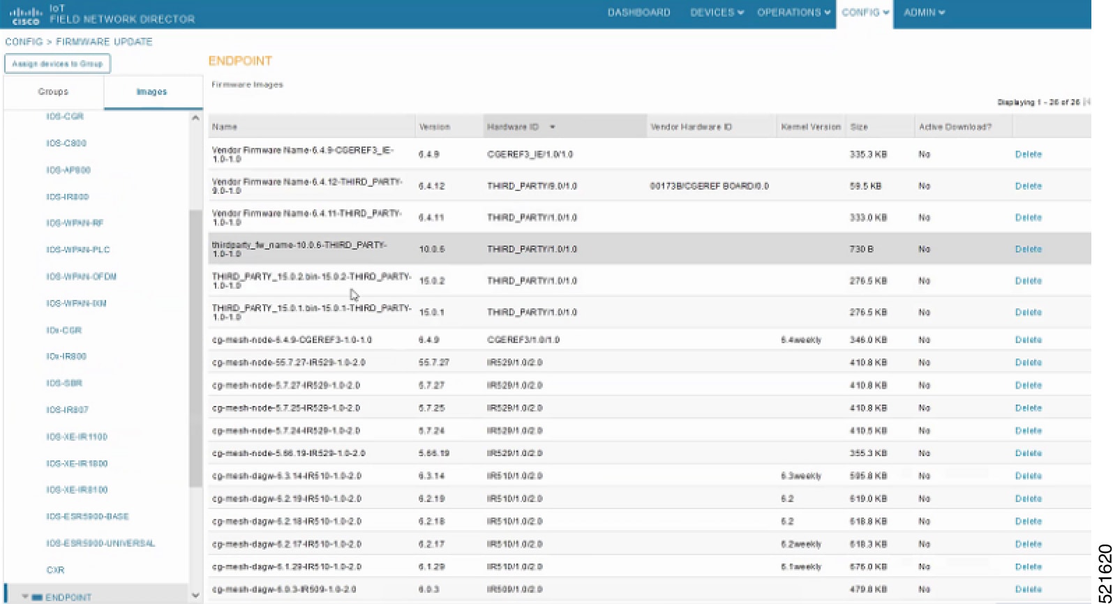Sort by Active Download? column header
The width and height of the screenshot is (1113, 604).
963,126
